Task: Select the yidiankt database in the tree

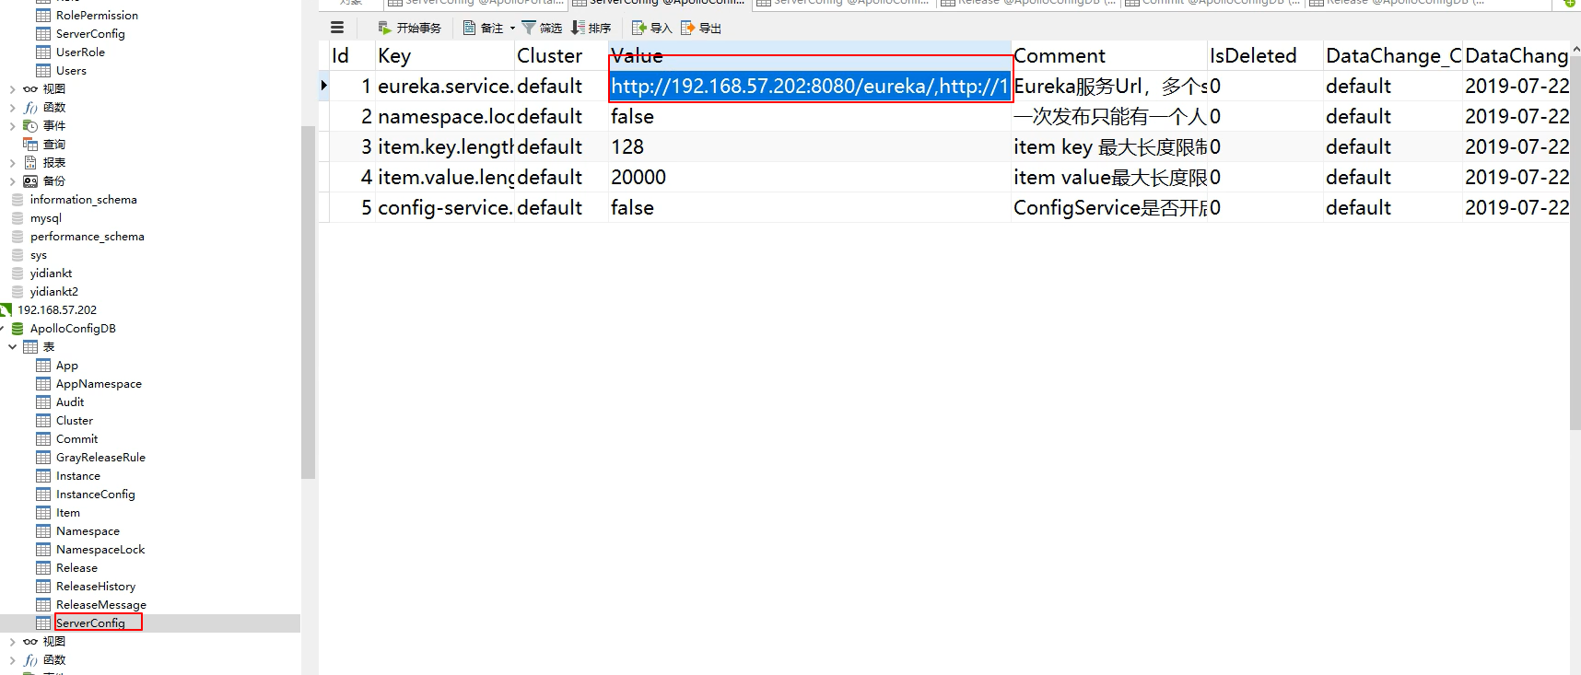Action: tap(51, 273)
